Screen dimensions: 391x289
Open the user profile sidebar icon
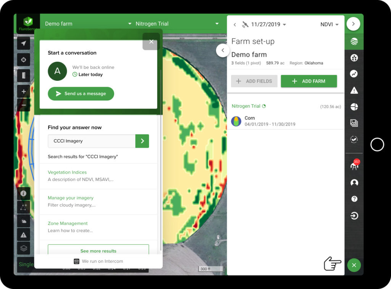[354, 183]
